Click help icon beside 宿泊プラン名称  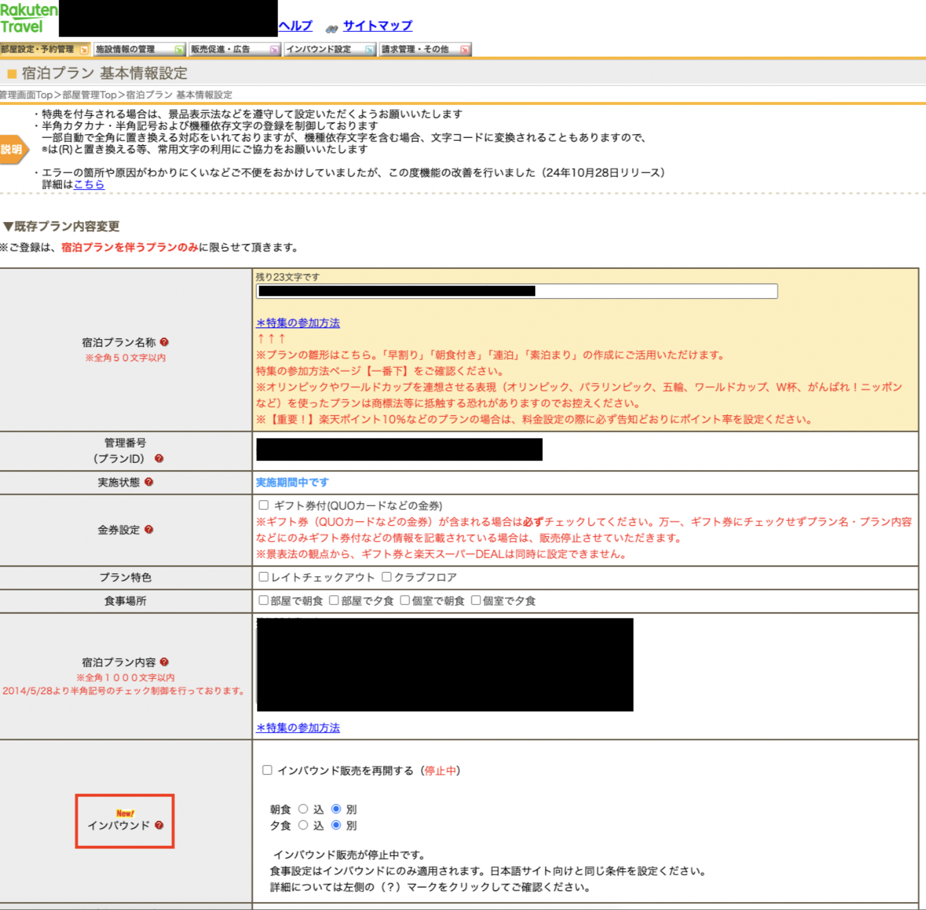[164, 342]
